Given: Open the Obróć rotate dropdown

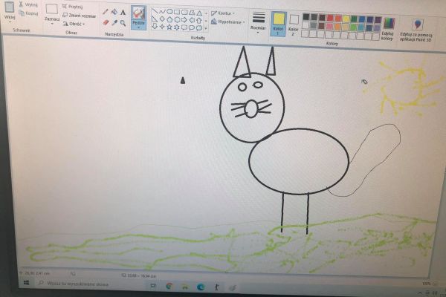Looking at the screenshot, I should point(74,24).
